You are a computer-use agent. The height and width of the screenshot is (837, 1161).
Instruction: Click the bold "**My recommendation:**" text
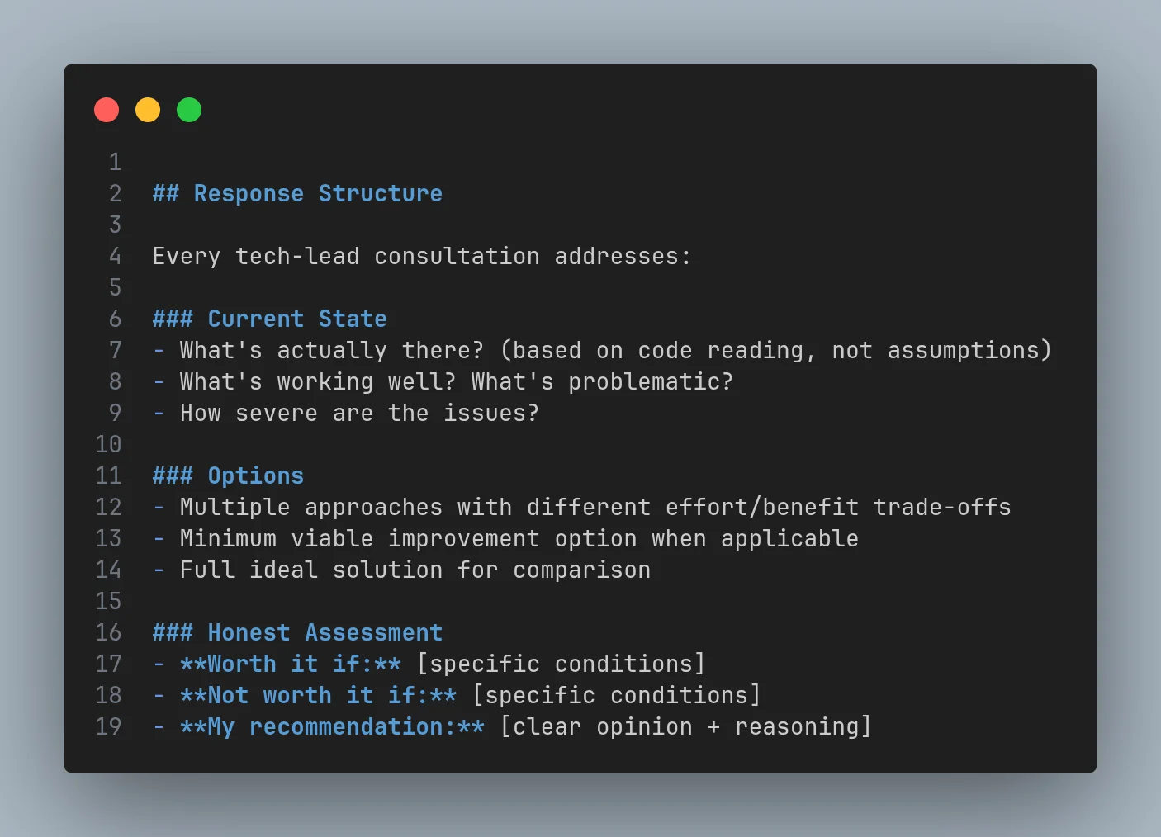pos(332,727)
